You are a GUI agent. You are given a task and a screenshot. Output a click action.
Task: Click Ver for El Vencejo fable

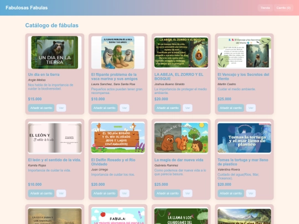pyautogui.click(x=251, y=108)
